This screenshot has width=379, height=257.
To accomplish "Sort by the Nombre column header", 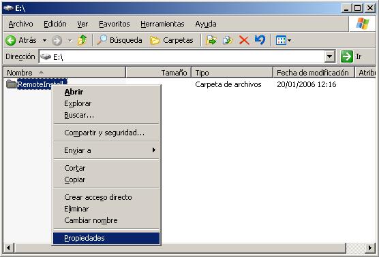I will (65, 73).
